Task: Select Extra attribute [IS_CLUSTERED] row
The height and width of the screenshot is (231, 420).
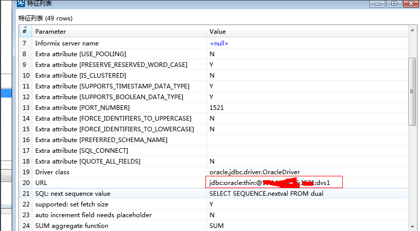Action: coord(214,75)
